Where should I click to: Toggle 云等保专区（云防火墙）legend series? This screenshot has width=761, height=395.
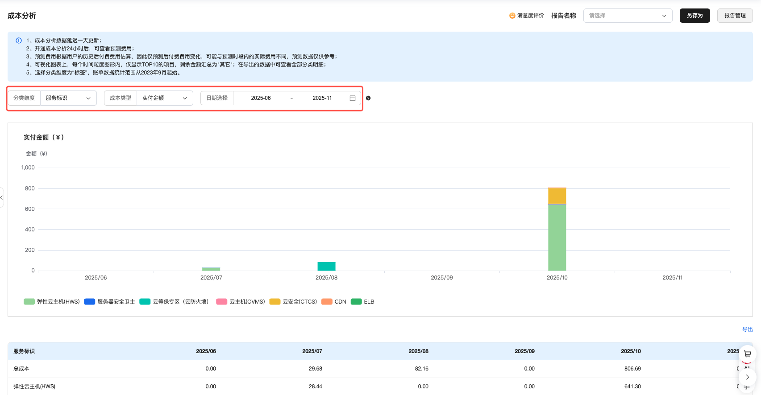click(174, 302)
